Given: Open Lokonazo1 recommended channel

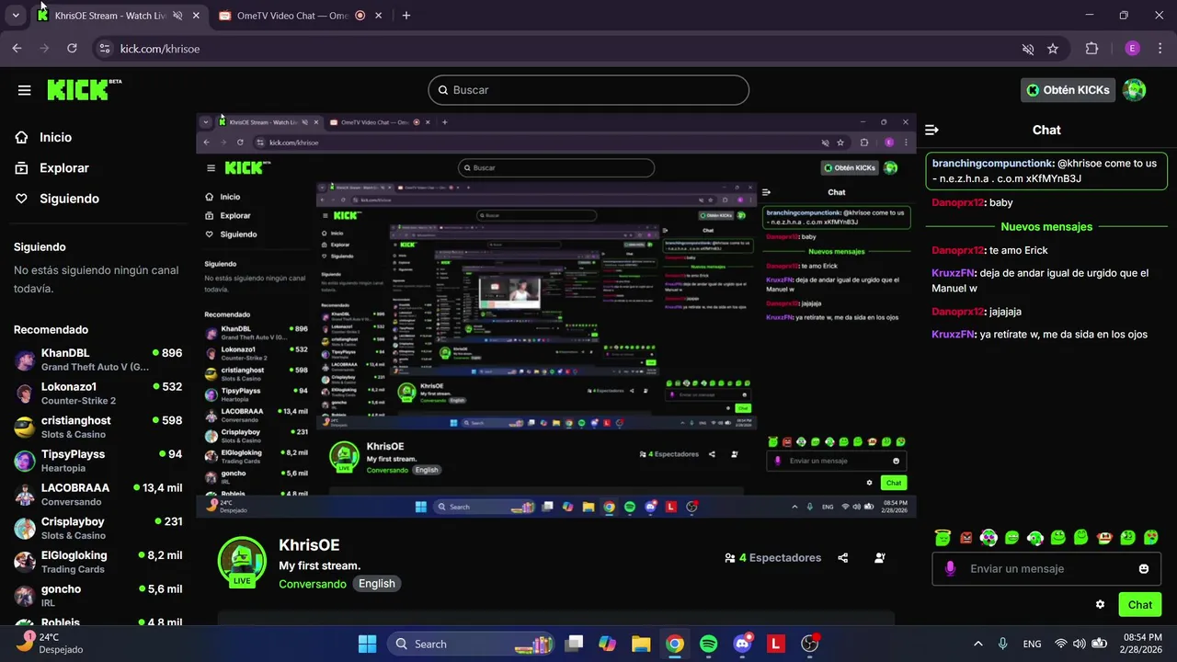Looking at the screenshot, I should pos(98,394).
